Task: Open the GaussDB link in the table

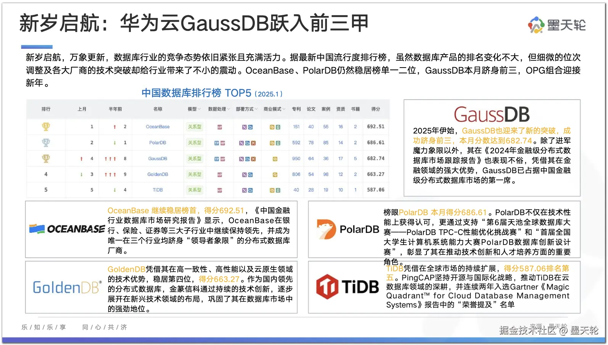Action: (x=158, y=158)
